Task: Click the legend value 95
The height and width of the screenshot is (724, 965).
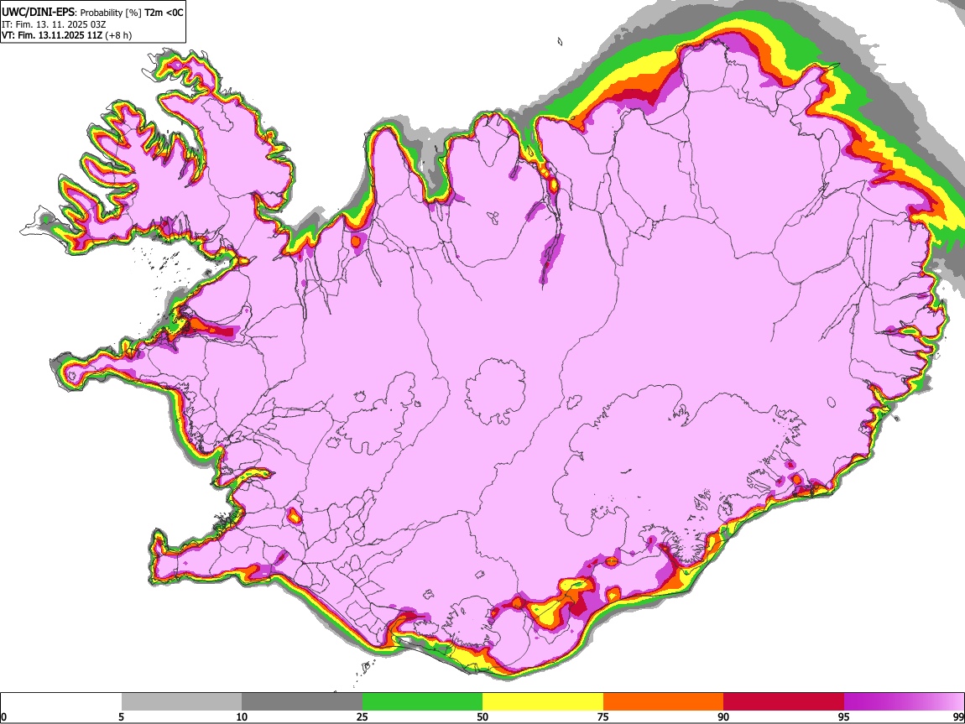Action: 844,716
